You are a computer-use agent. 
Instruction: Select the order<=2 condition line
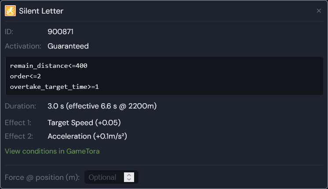(x=26, y=76)
